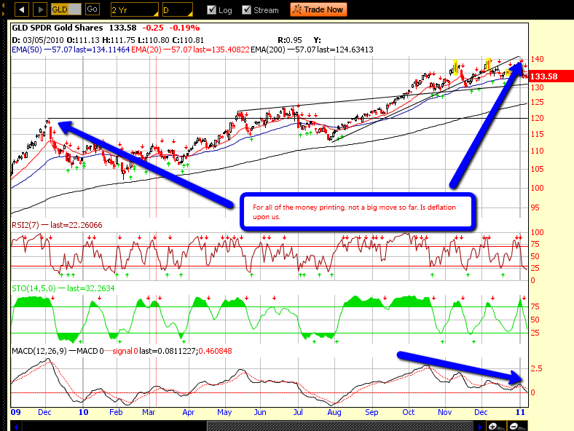The height and width of the screenshot is (431, 574).
Task: Click the gray horizontal scrollbar thumb
Action: [339, 427]
